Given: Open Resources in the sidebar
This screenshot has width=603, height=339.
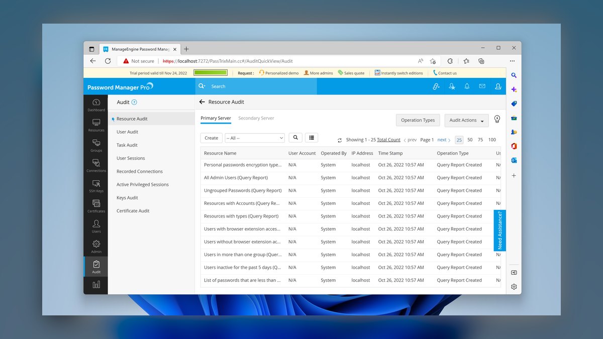Looking at the screenshot, I should (x=96, y=125).
